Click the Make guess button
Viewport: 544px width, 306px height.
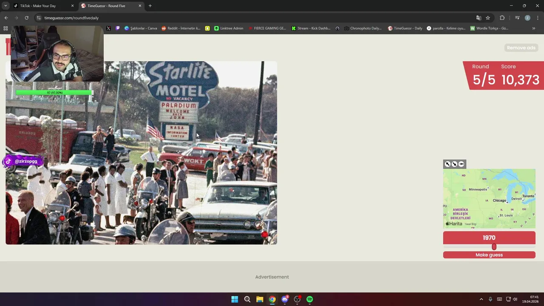[x=489, y=255]
